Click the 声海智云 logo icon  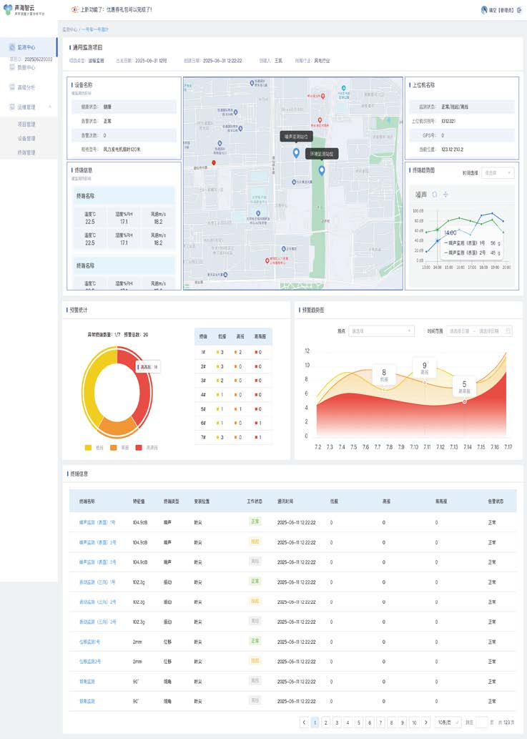(x=8, y=9)
